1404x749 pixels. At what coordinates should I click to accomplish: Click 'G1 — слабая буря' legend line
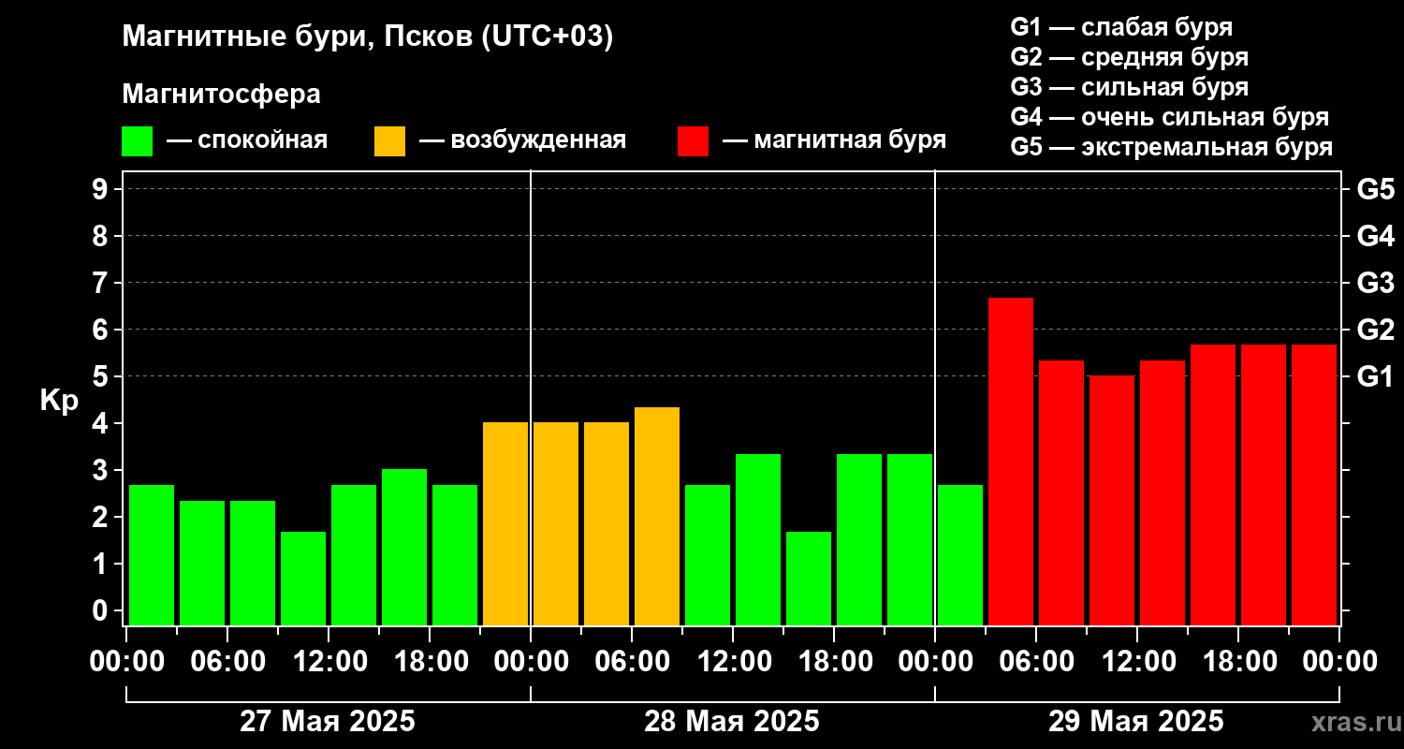point(1121,27)
